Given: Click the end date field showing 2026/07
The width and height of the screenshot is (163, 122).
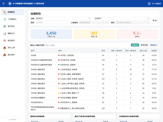Looking at the screenshot, I should [x=122, y=18].
